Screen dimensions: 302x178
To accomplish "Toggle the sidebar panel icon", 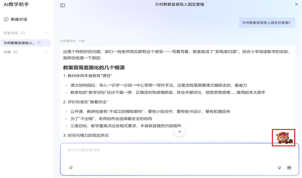I will (63, 5).
